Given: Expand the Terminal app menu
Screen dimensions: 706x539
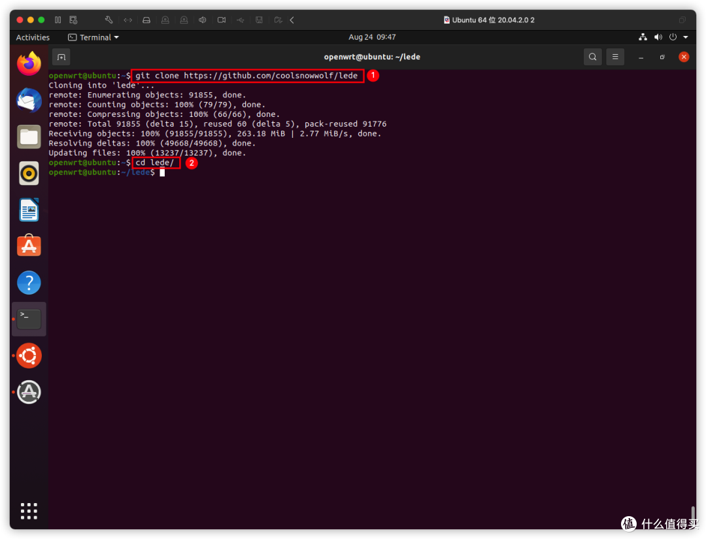Looking at the screenshot, I should click(x=94, y=37).
